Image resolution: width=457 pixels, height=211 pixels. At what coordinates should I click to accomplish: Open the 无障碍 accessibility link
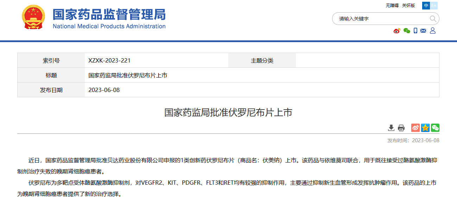pyautogui.click(x=392, y=6)
